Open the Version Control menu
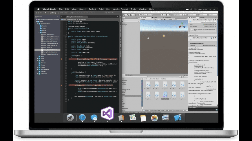The height and width of the screenshot is (141, 252). click(x=120, y=9)
